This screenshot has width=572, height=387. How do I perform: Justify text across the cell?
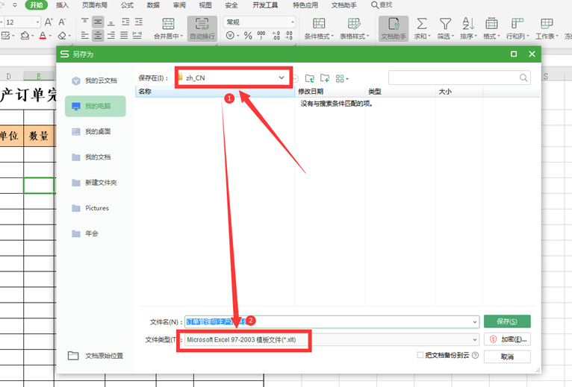tap(124, 35)
